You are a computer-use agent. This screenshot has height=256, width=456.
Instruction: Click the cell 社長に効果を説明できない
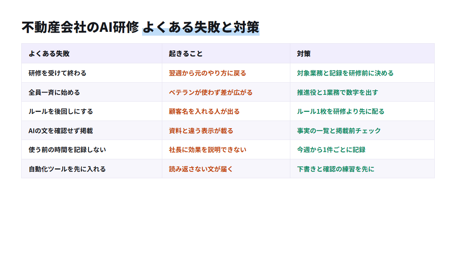click(226, 149)
